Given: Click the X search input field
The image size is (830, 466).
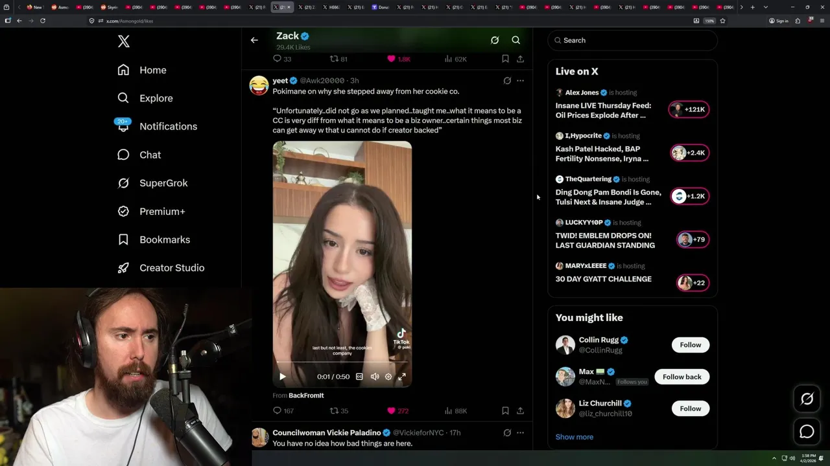Looking at the screenshot, I should 633,40.
